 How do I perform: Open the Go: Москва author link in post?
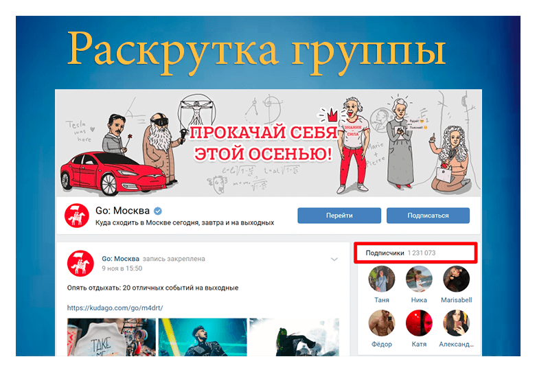pyautogui.click(x=121, y=259)
